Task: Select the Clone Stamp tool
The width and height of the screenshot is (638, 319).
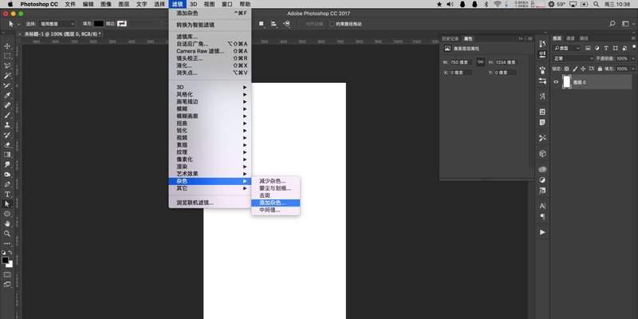Action: coord(7,125)
